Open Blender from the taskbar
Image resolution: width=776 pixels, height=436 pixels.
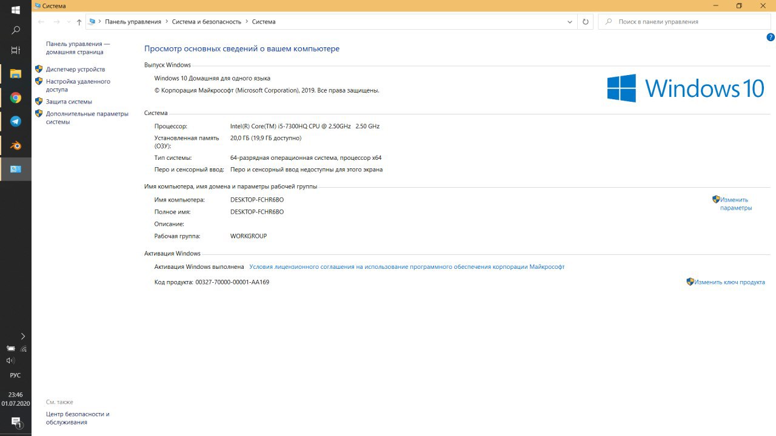16,145
